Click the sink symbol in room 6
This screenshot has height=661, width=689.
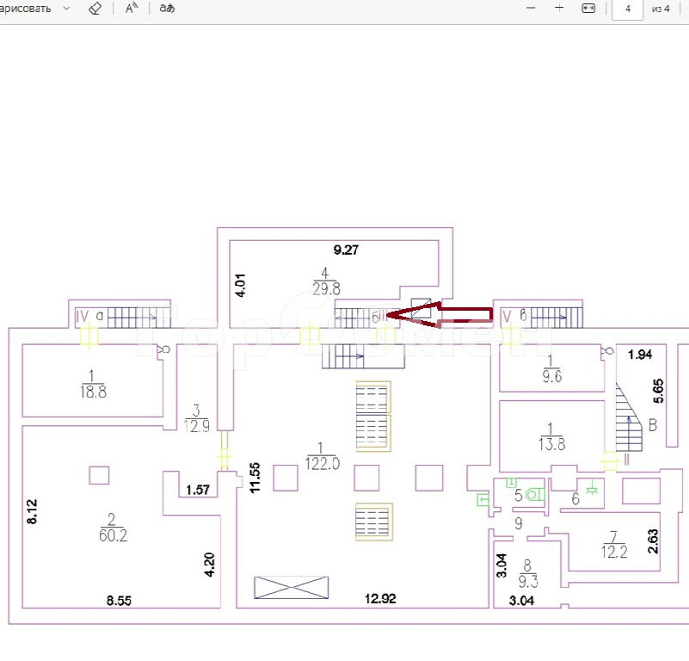click(x=592, y=490)
